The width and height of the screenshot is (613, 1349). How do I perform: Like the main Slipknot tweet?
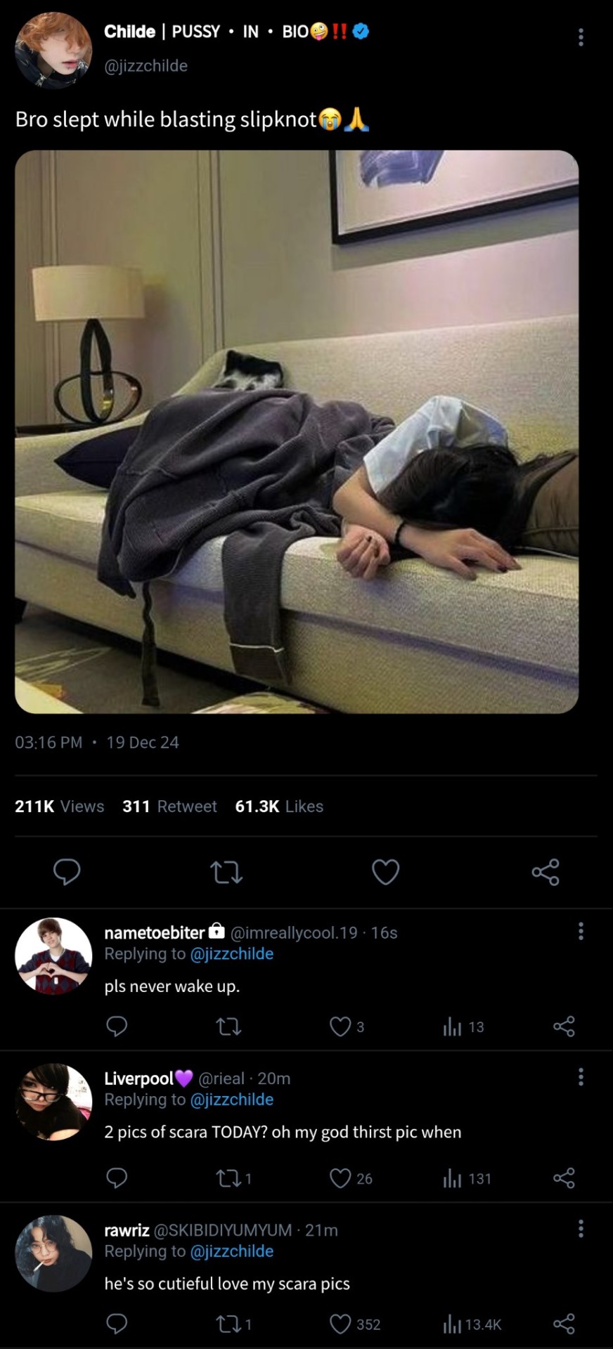(385, 872)
